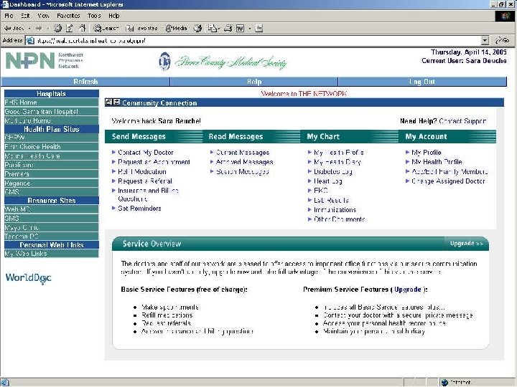This screenshot has width=517, height=387.
Task: Open Regence sidebar link
Action: coord(52,183)
